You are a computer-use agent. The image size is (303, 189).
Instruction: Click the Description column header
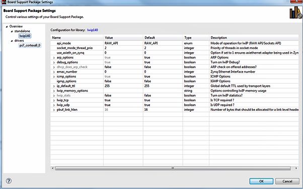tap(254, 38)
